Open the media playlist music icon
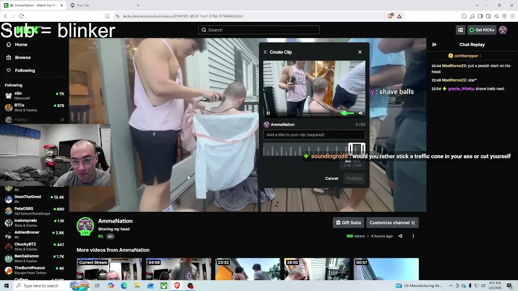Screen dimensions: 518x291 coord(472,16)
